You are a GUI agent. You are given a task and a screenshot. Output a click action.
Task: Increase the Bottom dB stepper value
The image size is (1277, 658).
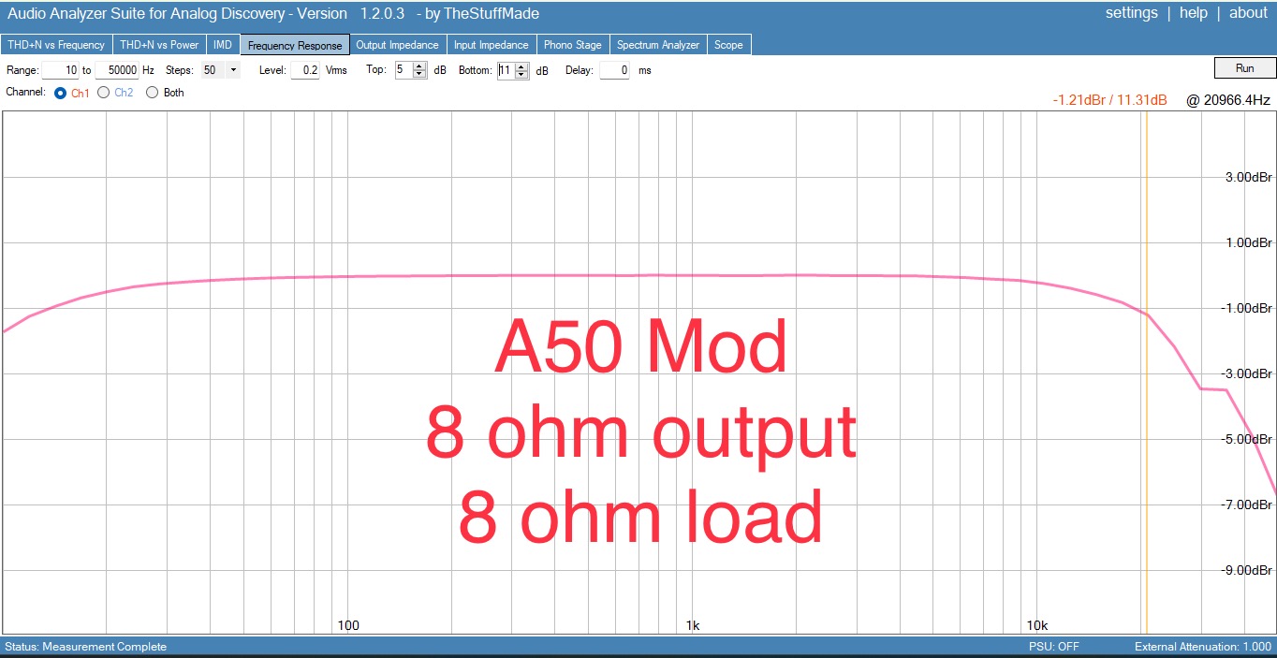[522, 66]
